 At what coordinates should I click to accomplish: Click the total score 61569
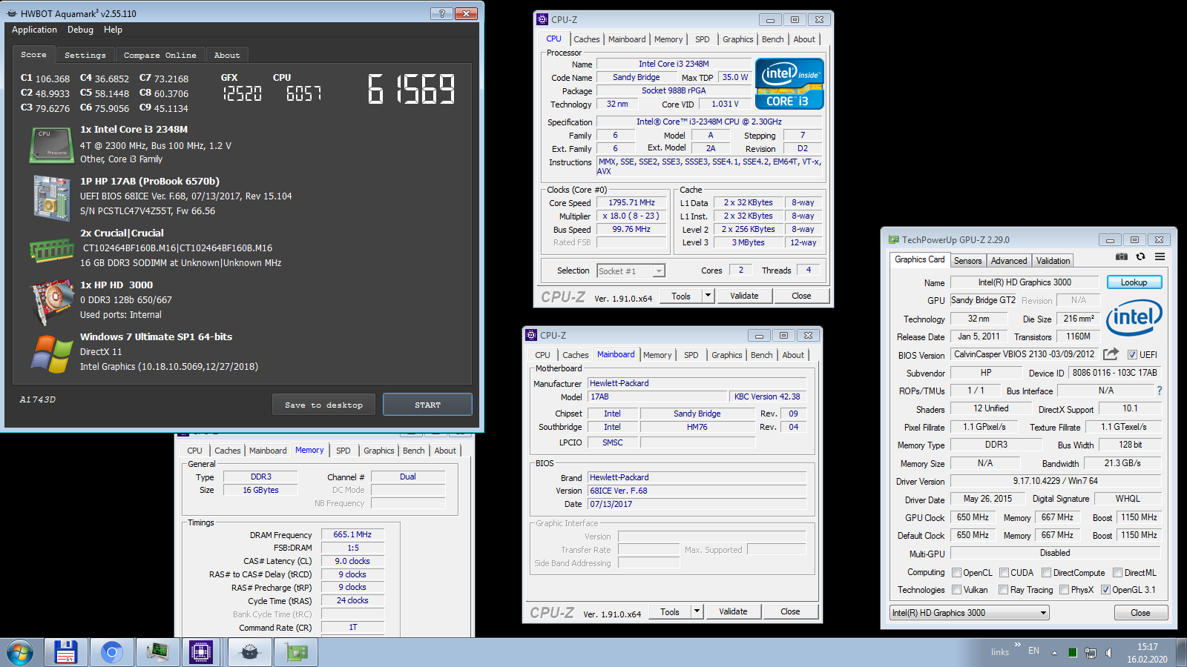(x=412, y=89)
